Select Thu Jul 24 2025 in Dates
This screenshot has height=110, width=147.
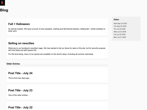[120, 29]
